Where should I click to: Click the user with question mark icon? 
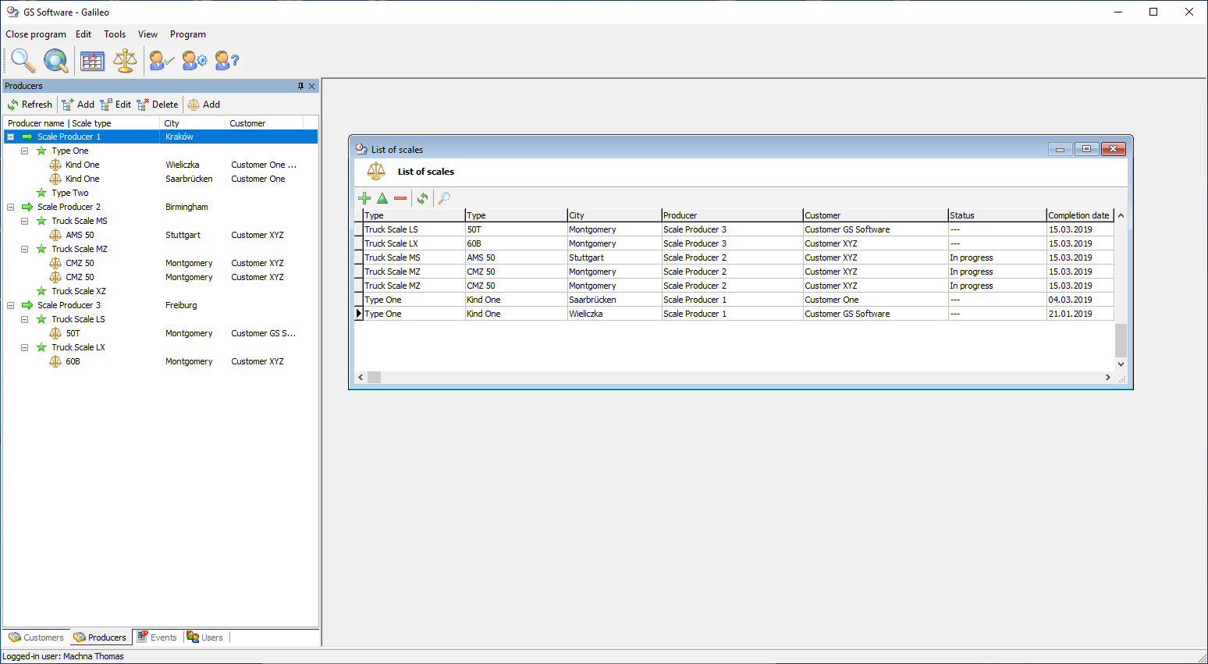tap(226, 60)
